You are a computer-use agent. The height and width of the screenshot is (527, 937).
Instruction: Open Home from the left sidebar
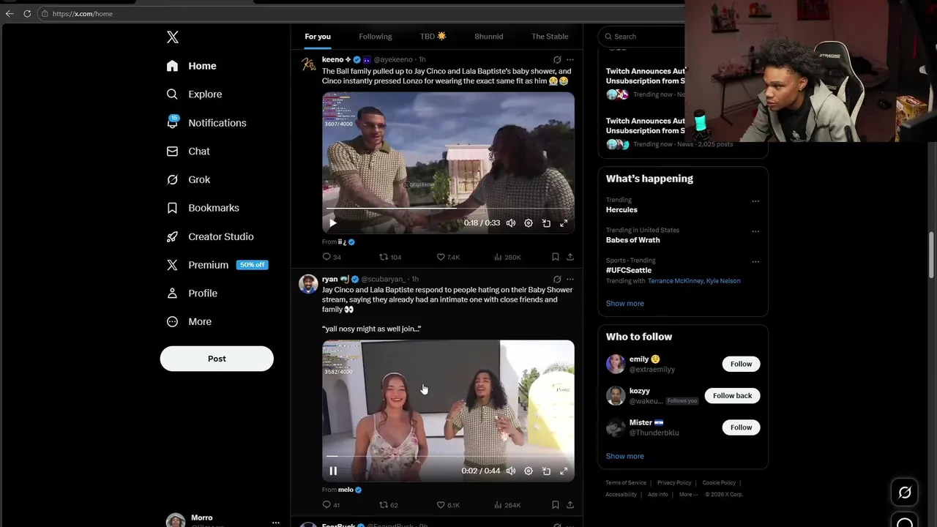191,66
